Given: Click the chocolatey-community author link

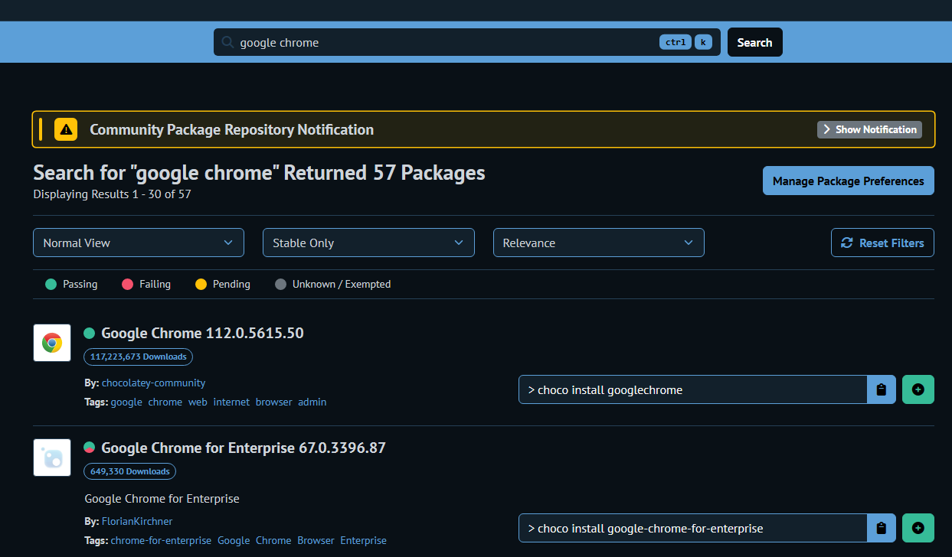Looking at the screenshot, I should [x=153, y=383].
